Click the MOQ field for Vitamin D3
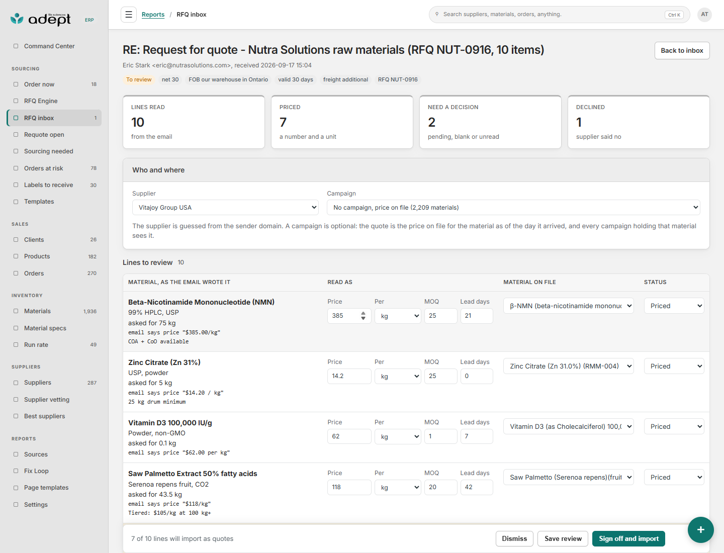Viewport: 724px width, 553px height. coord(441,437)
